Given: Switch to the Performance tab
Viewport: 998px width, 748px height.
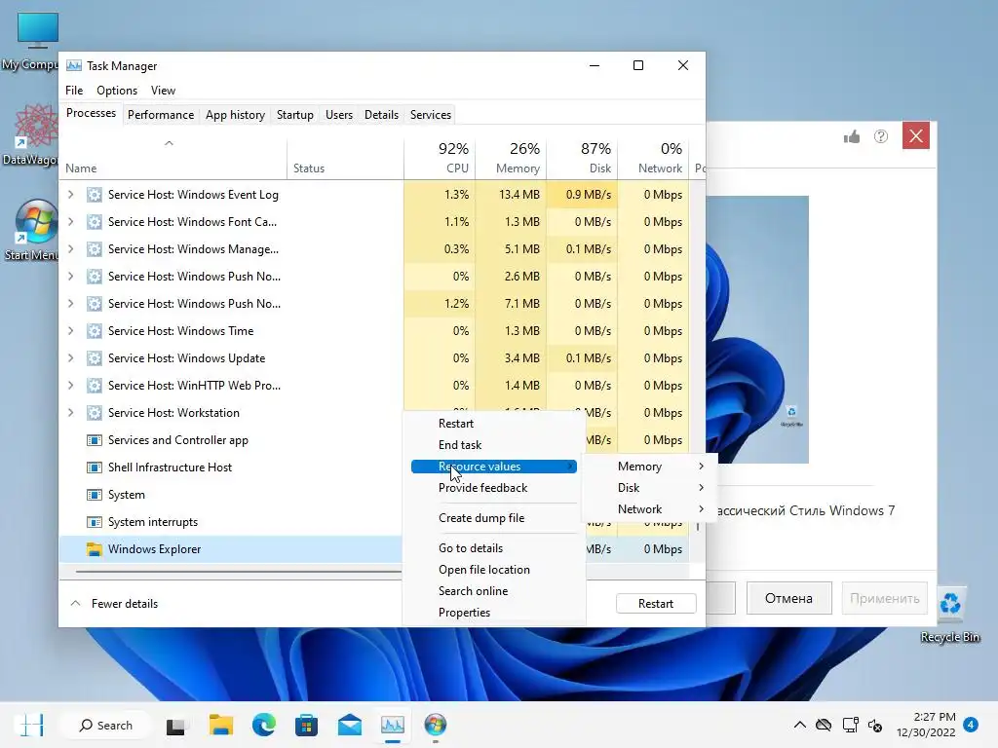Looking at the screenshot, I should pyautogui.click(x=161, y=115).
